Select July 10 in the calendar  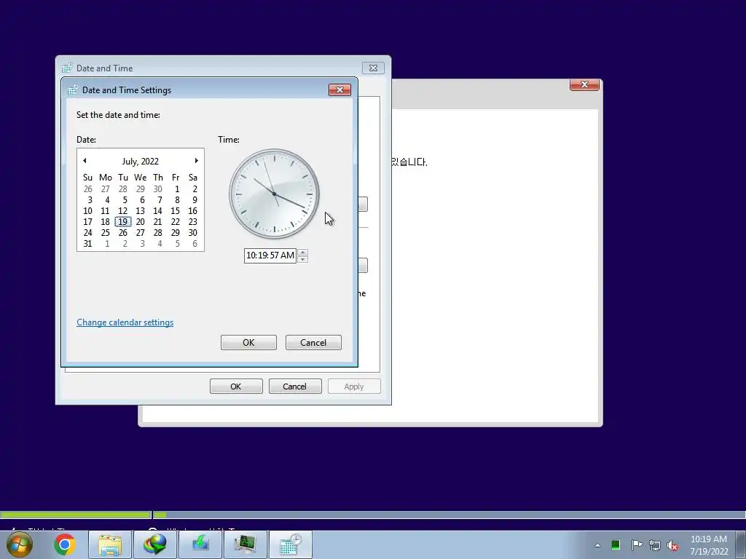(87, 210)
